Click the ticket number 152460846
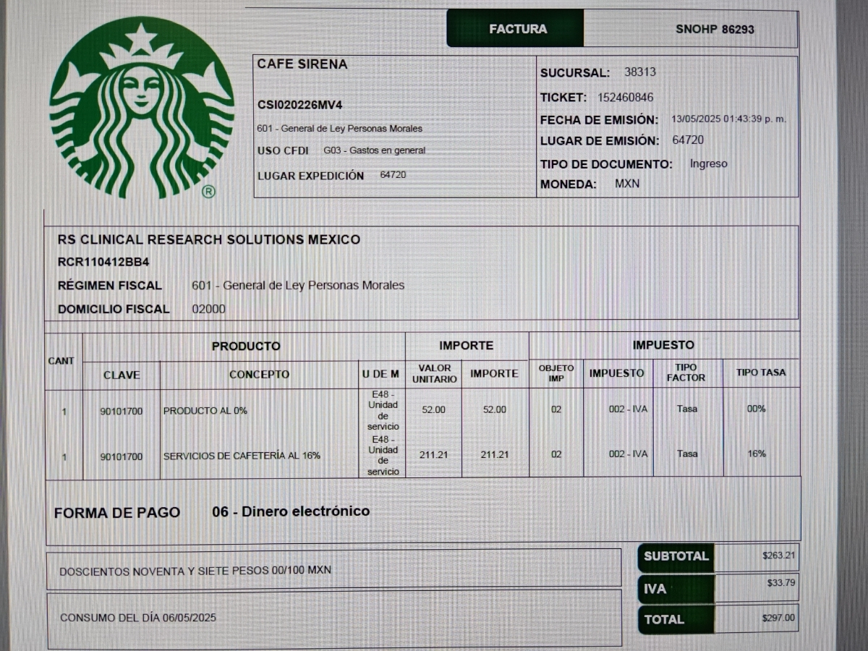 pyautogui.click(x=625, y=98)
